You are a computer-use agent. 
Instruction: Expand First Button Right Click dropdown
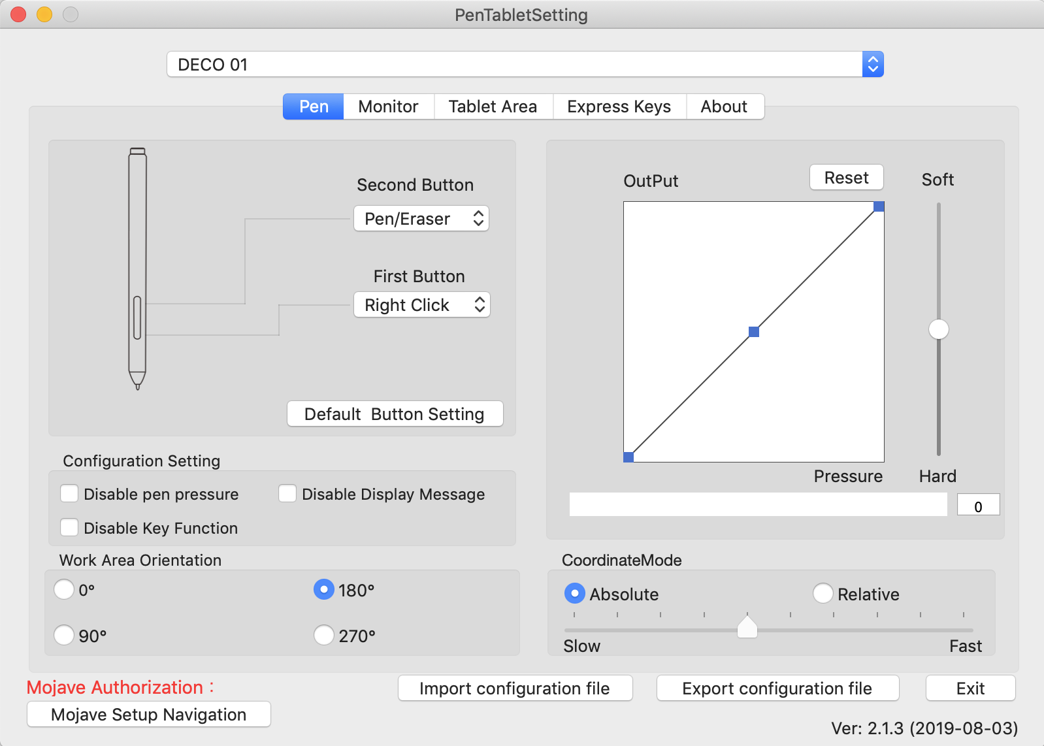coord(421,305)
